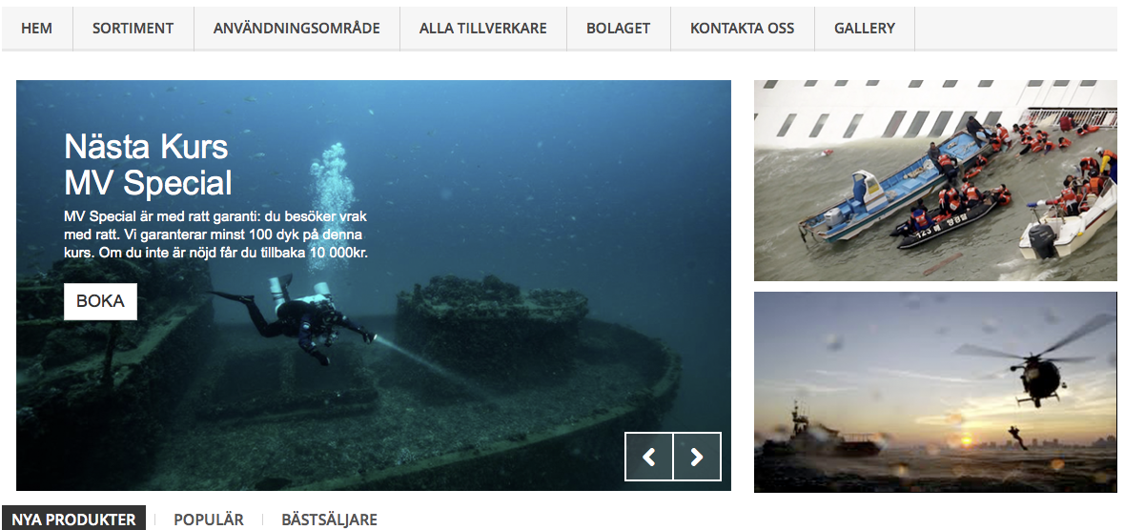The height and width of the screenshot is (530, 1145).
Task: Click the MV Special course description text
Action: point(216,234)
